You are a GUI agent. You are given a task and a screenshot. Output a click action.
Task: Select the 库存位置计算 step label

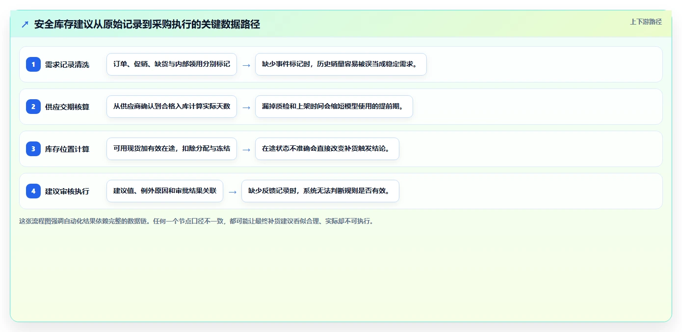pyautogui.click(x=67, y=149)
